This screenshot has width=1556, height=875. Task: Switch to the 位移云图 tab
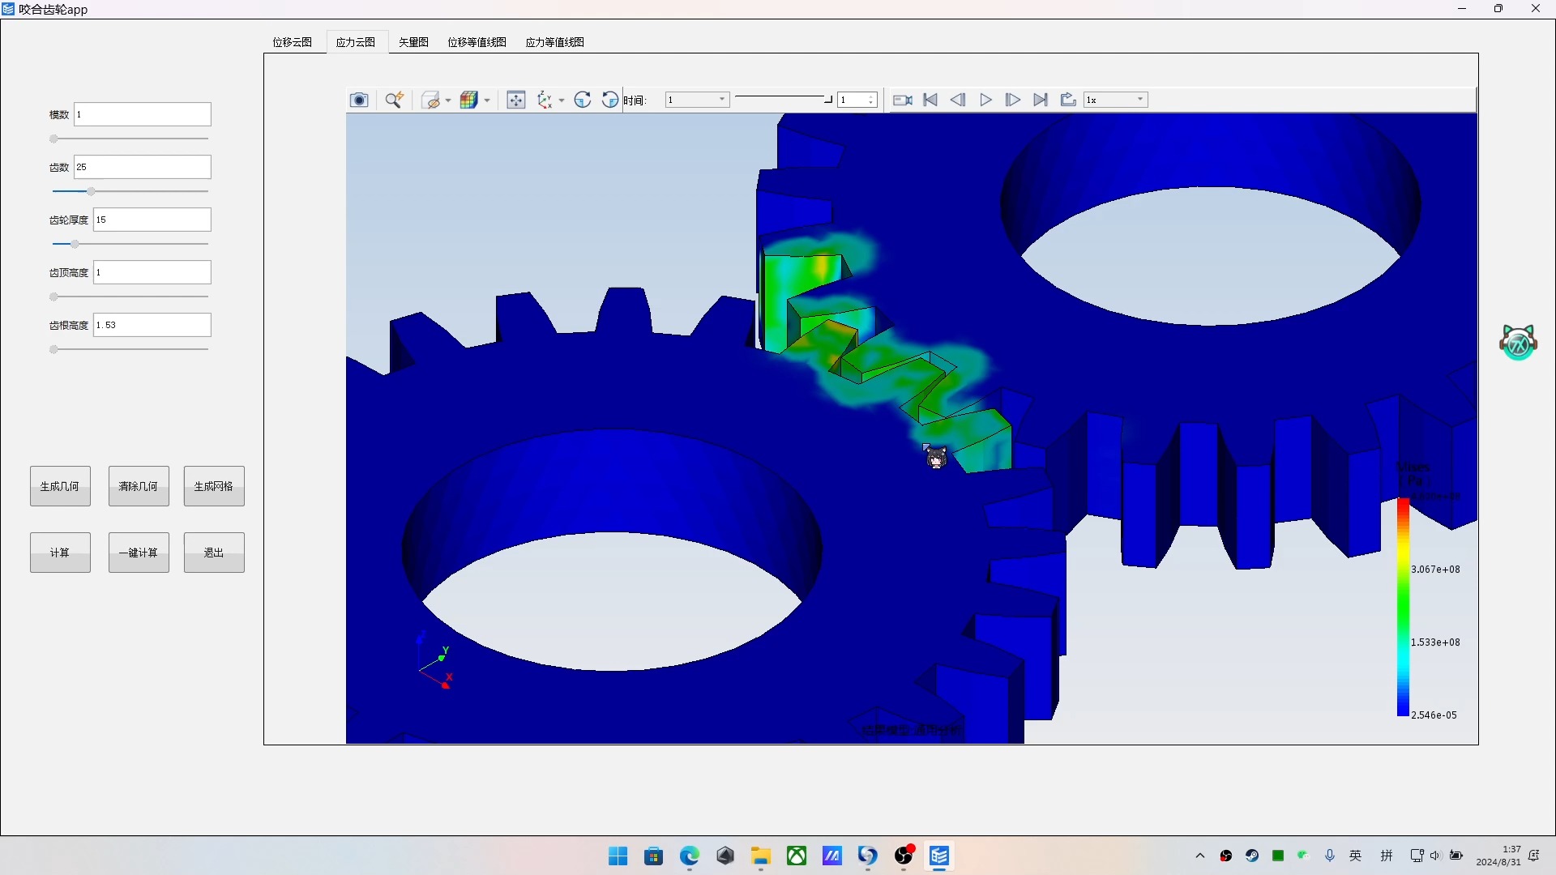[292, 42]
